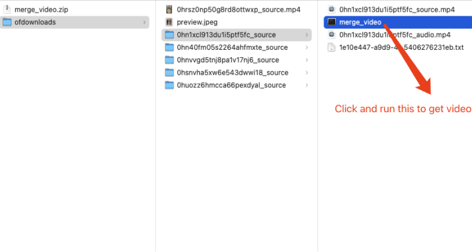Open the ofdownloads folder icon
The height and width of the screenshot is (252, 472).
pyautogui.click(x=7, y=22)
